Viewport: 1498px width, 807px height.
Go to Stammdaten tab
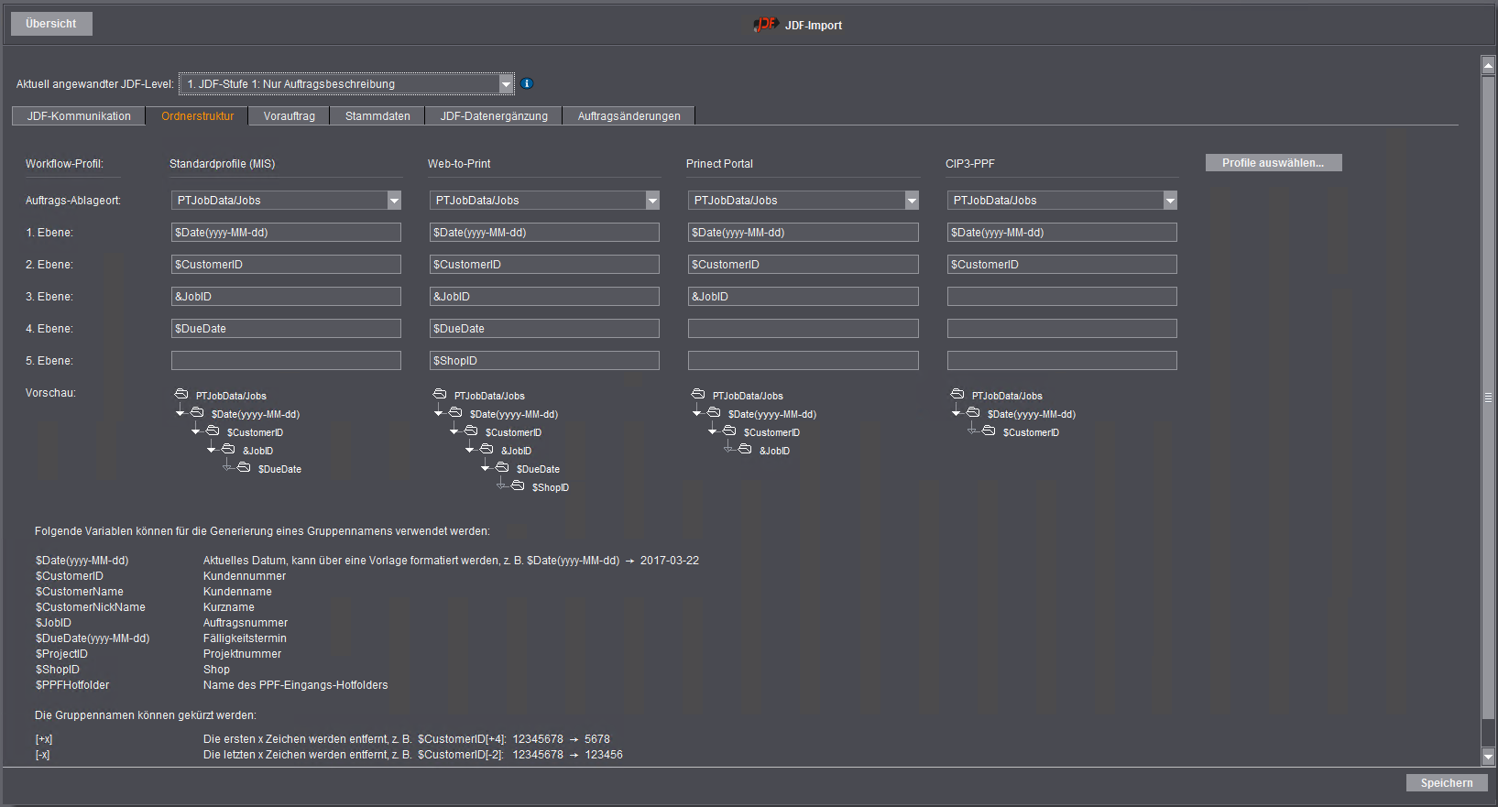point(377,116)
